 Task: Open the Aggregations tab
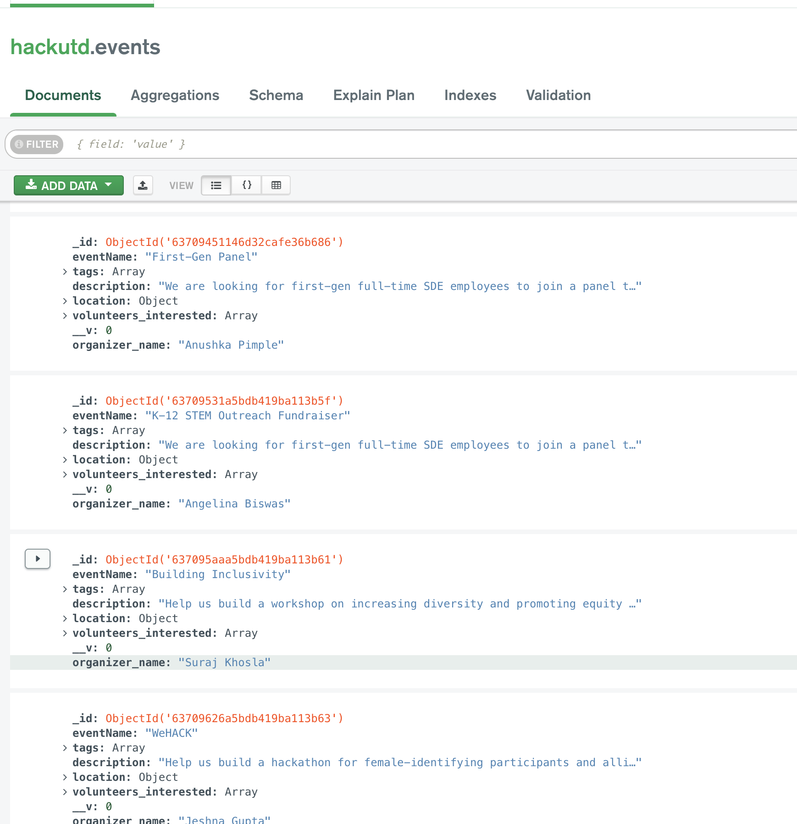click(175, 95)
